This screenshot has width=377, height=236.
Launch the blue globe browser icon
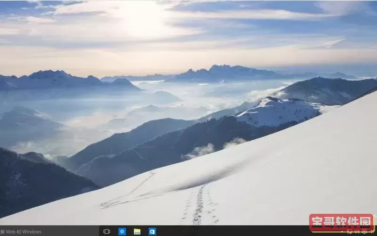coord(122,231)
